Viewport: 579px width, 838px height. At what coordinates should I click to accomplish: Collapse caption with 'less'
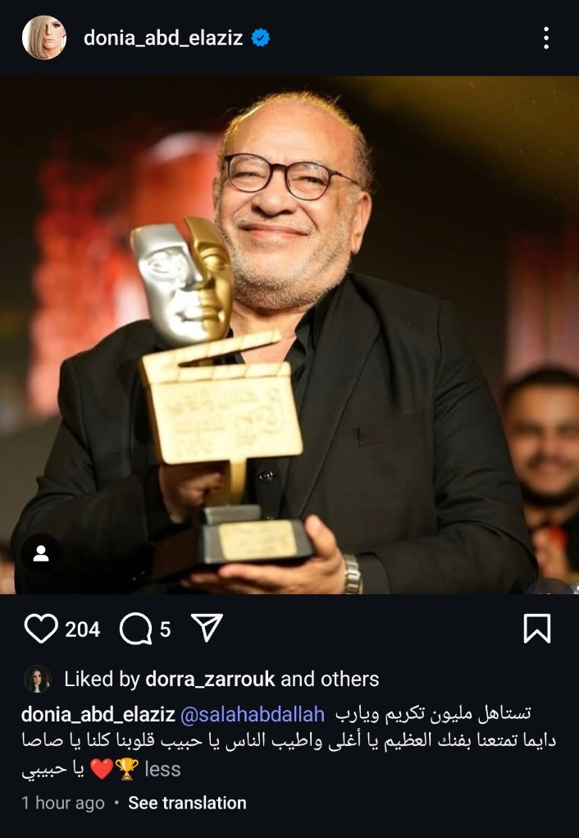point(163,770)
